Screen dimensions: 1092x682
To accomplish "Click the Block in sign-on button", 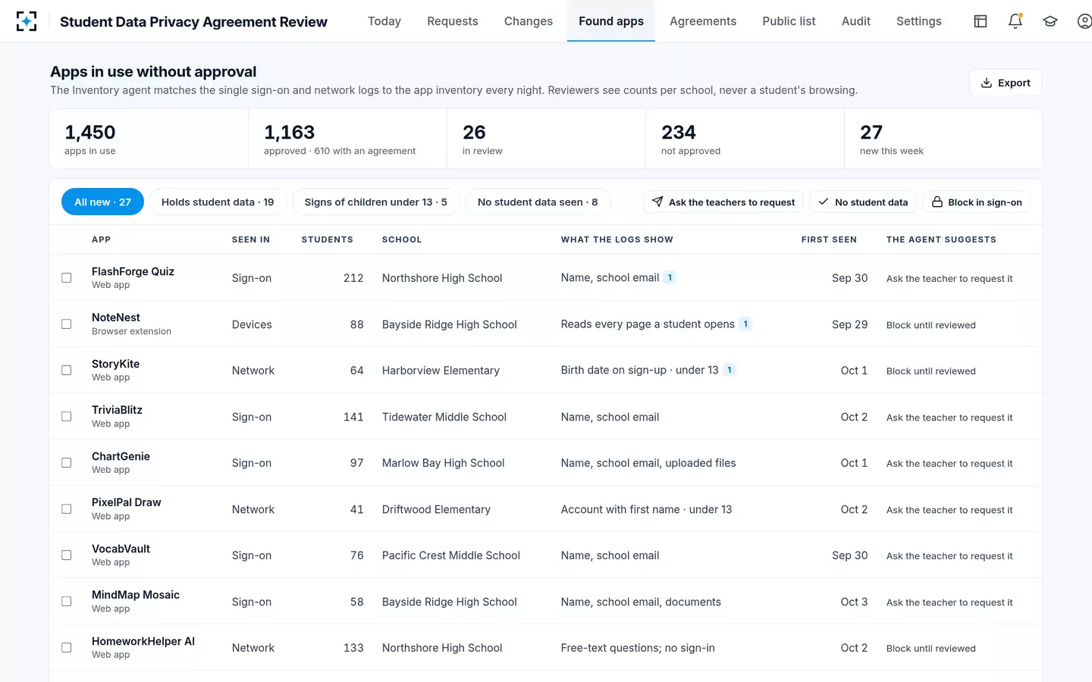I will tap(977, 202).
